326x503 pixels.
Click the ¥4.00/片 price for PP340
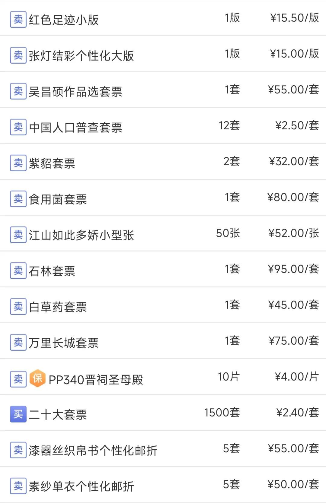click(297, 377)
